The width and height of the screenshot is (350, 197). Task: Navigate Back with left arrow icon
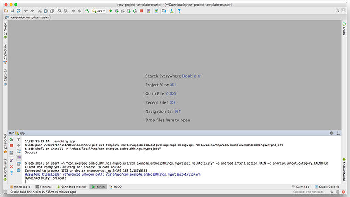[73, 10]
